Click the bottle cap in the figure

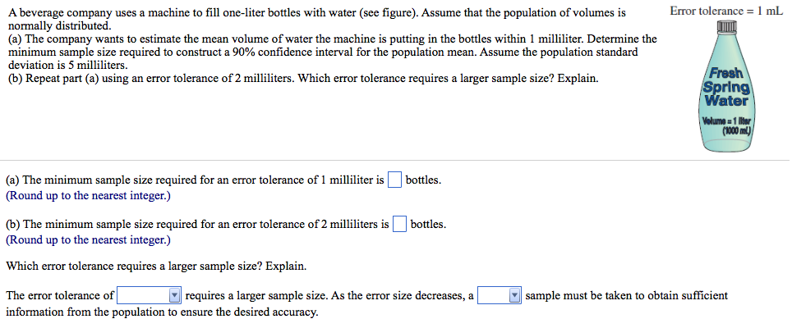[724, 30]
